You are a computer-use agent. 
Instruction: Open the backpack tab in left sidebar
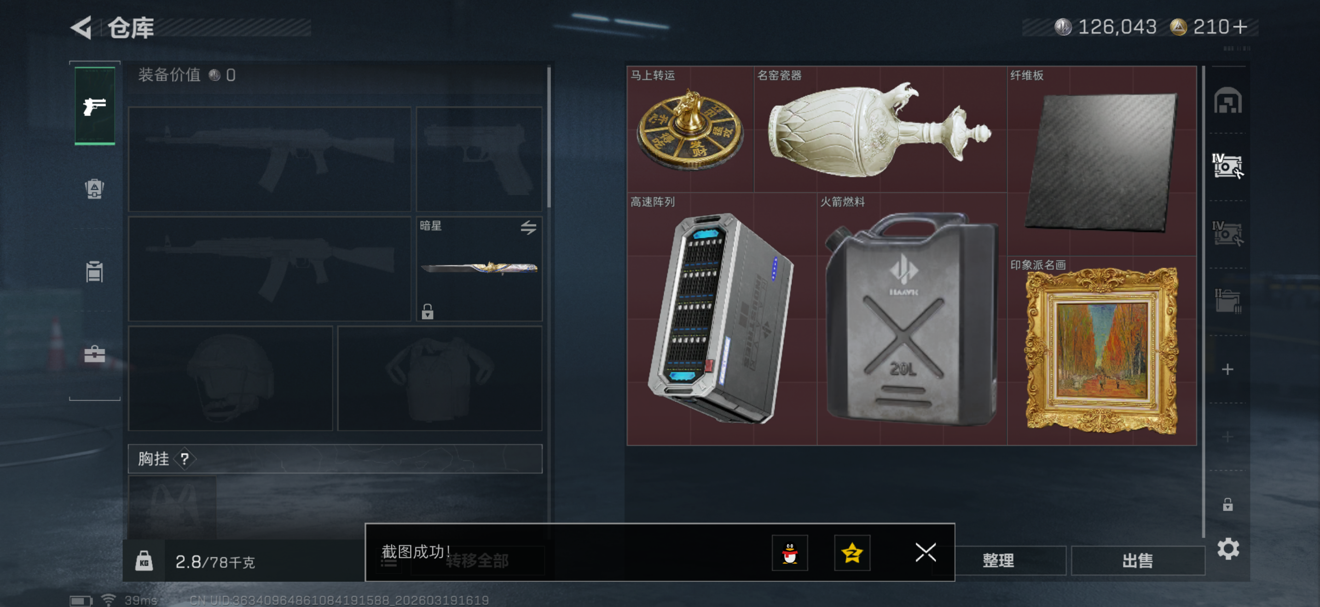point(94,189)
